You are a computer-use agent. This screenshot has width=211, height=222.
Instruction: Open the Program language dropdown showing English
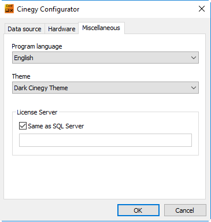click(x=105, y=58)
